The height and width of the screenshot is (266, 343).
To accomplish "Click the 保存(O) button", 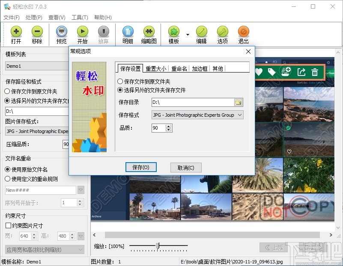I will tap(141, 168).
